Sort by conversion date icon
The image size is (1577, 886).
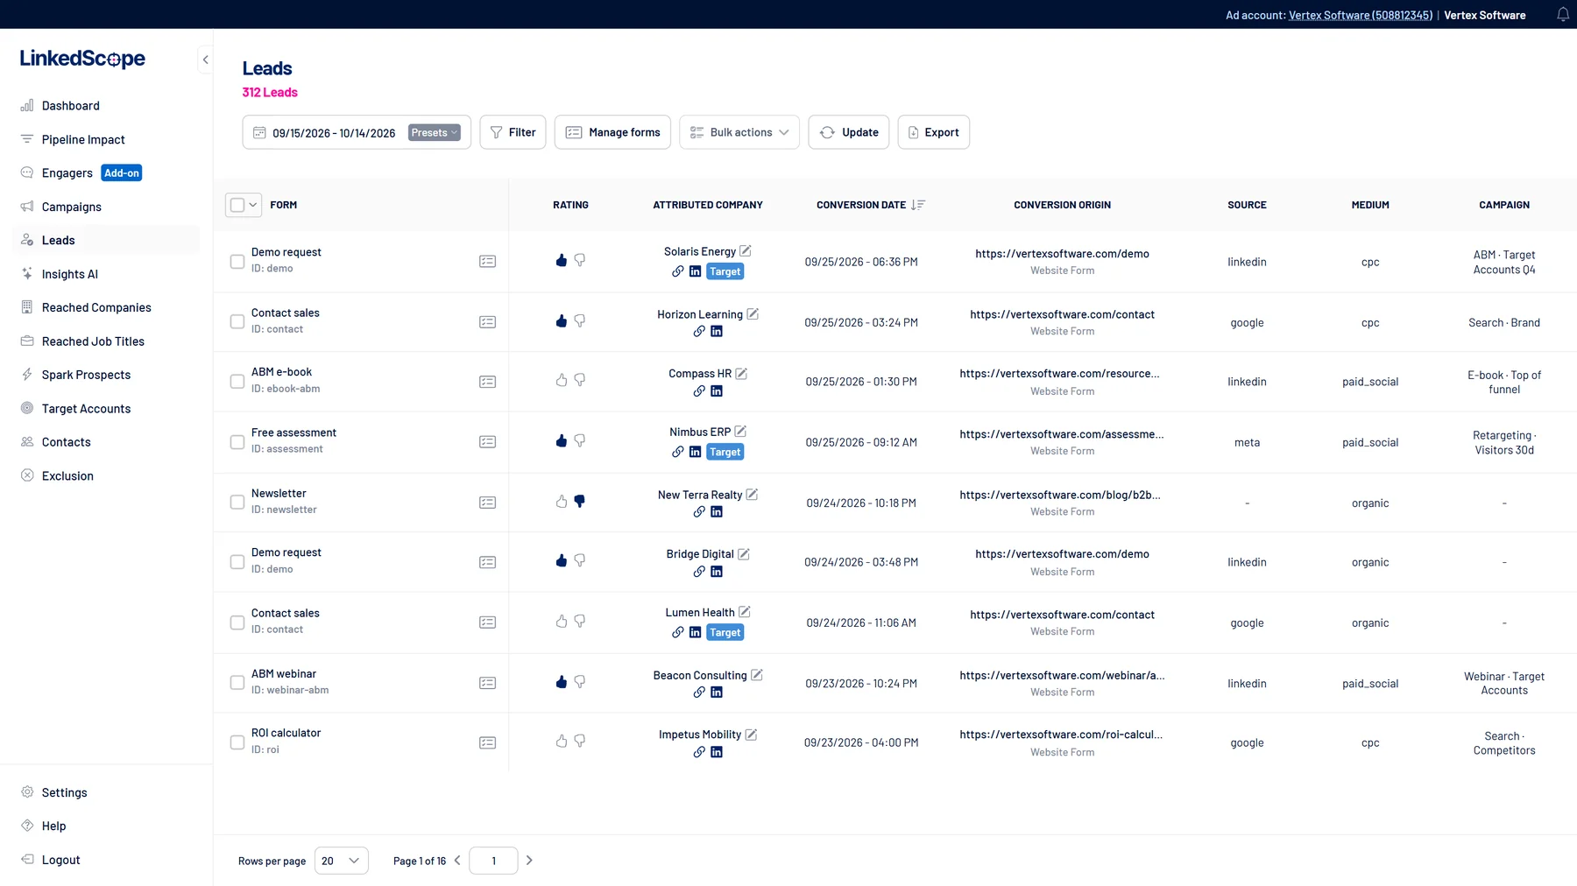pos(918,205)
